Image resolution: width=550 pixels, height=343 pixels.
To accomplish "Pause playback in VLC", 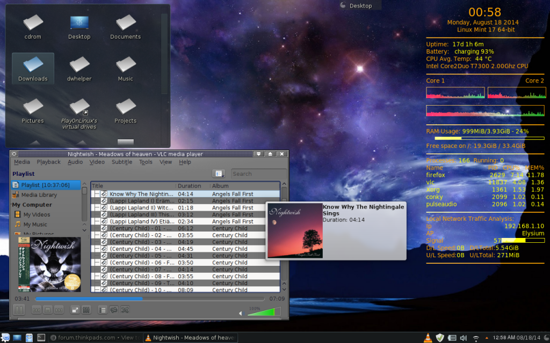I will [x=18, y=310].
